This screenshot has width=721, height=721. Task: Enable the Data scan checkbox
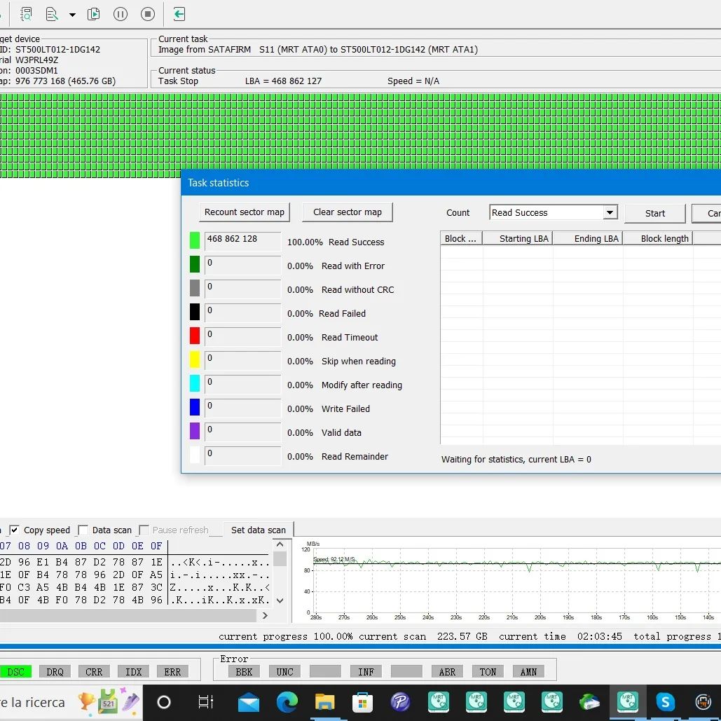tap(83, 530)
